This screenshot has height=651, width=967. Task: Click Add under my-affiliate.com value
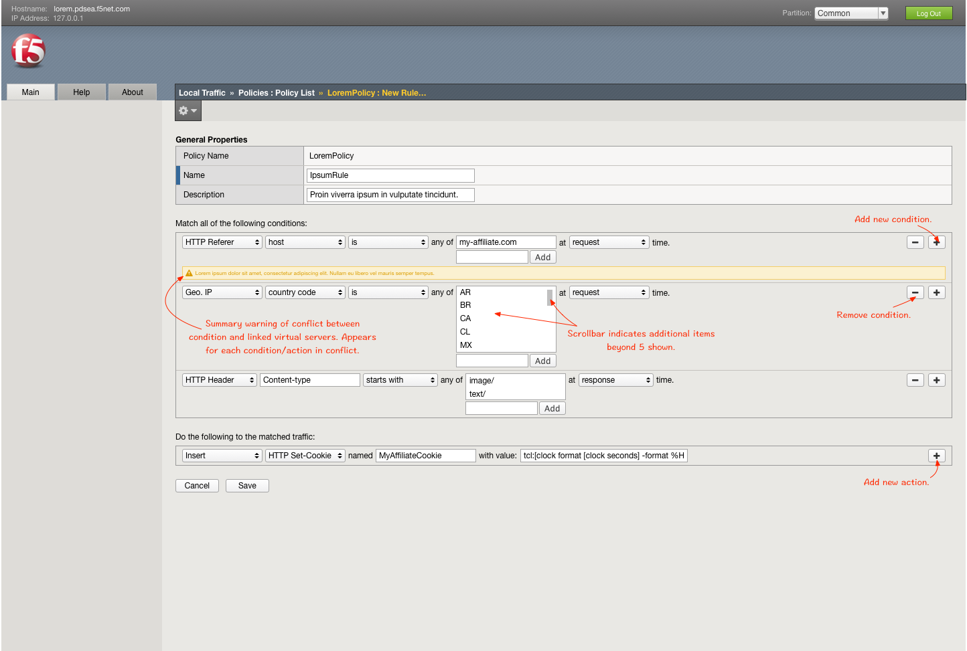point(543,257)
